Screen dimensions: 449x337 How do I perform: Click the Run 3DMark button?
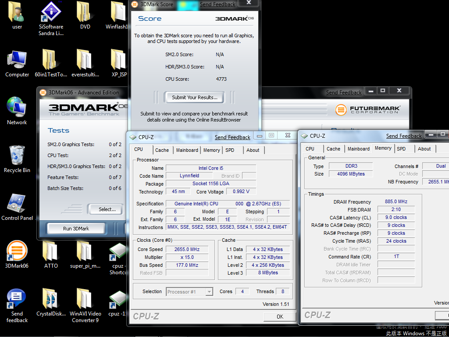76,228
